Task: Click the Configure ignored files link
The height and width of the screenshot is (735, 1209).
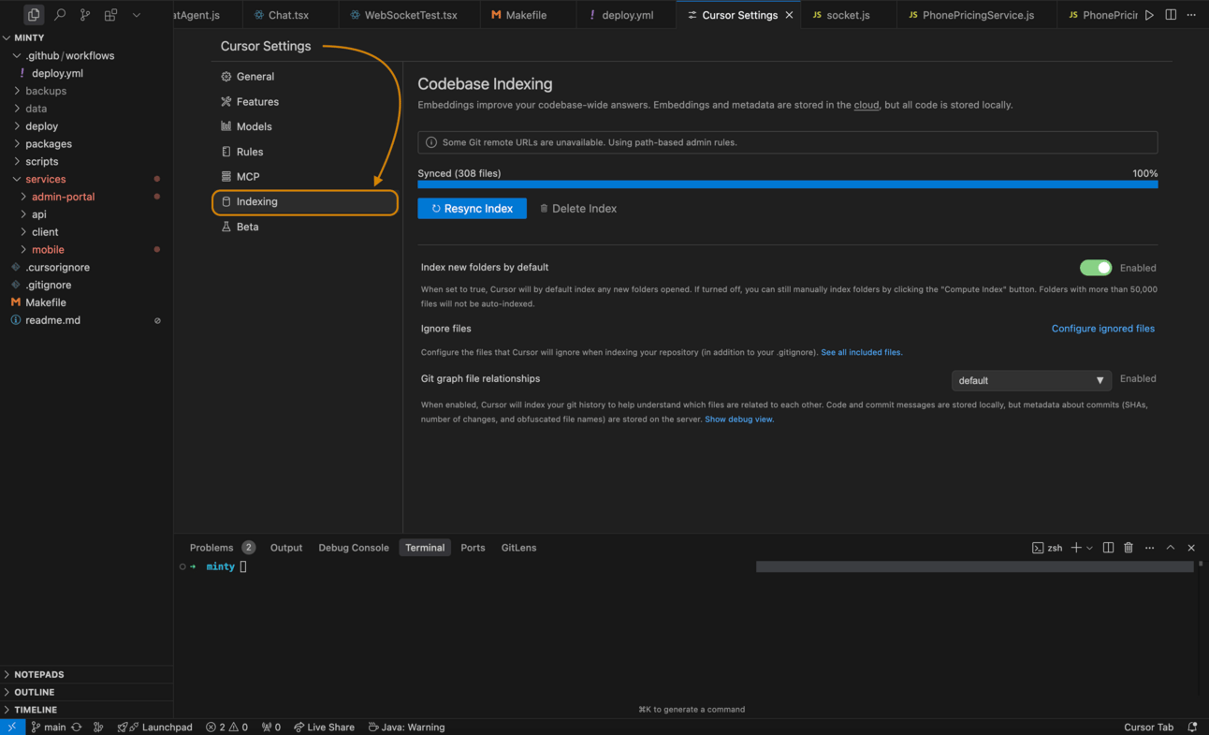Action: (1103, 329)
